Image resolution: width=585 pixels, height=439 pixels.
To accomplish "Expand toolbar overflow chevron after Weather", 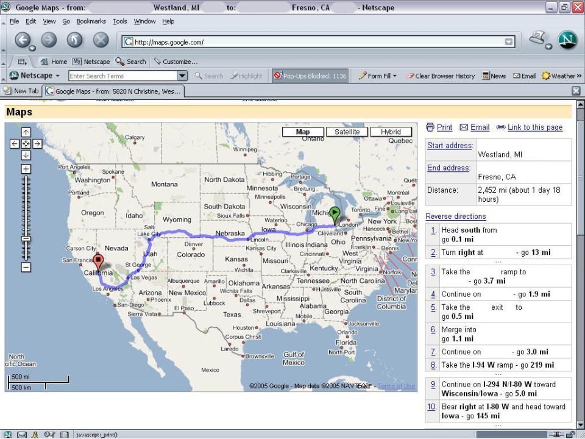I will click(580, 76).
